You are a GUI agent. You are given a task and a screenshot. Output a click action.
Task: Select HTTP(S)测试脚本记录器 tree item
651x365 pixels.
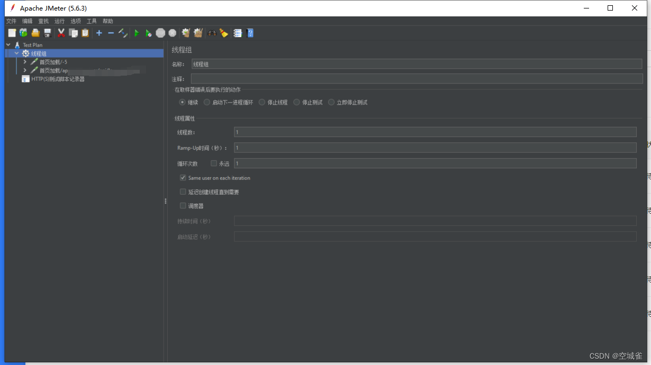(58, 79)
